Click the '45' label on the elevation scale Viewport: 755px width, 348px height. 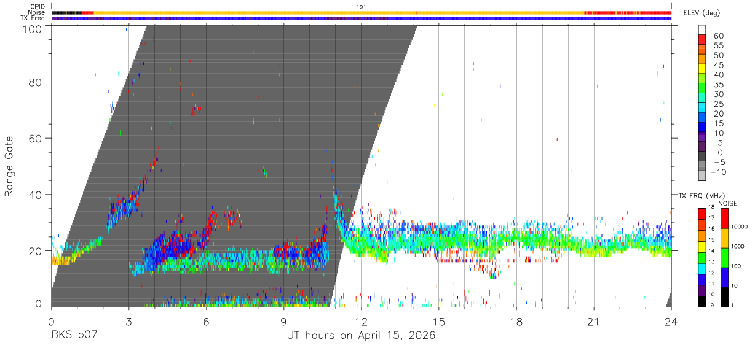[719, 65]
